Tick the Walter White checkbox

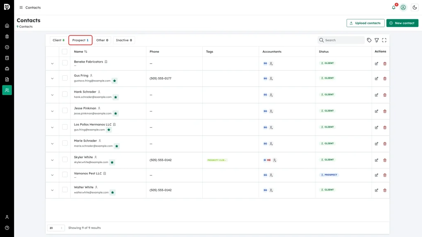(65, 189)
